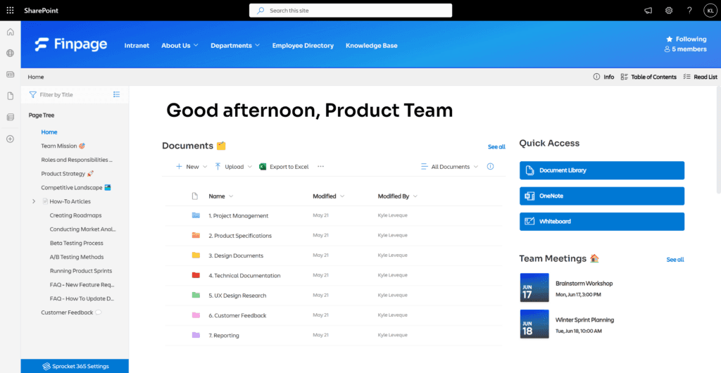Open the My lists icon in left rail
Screen dimensions: 721x373
[10, 117]
